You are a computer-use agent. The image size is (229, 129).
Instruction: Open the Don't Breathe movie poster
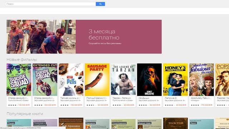coord(150,80)
